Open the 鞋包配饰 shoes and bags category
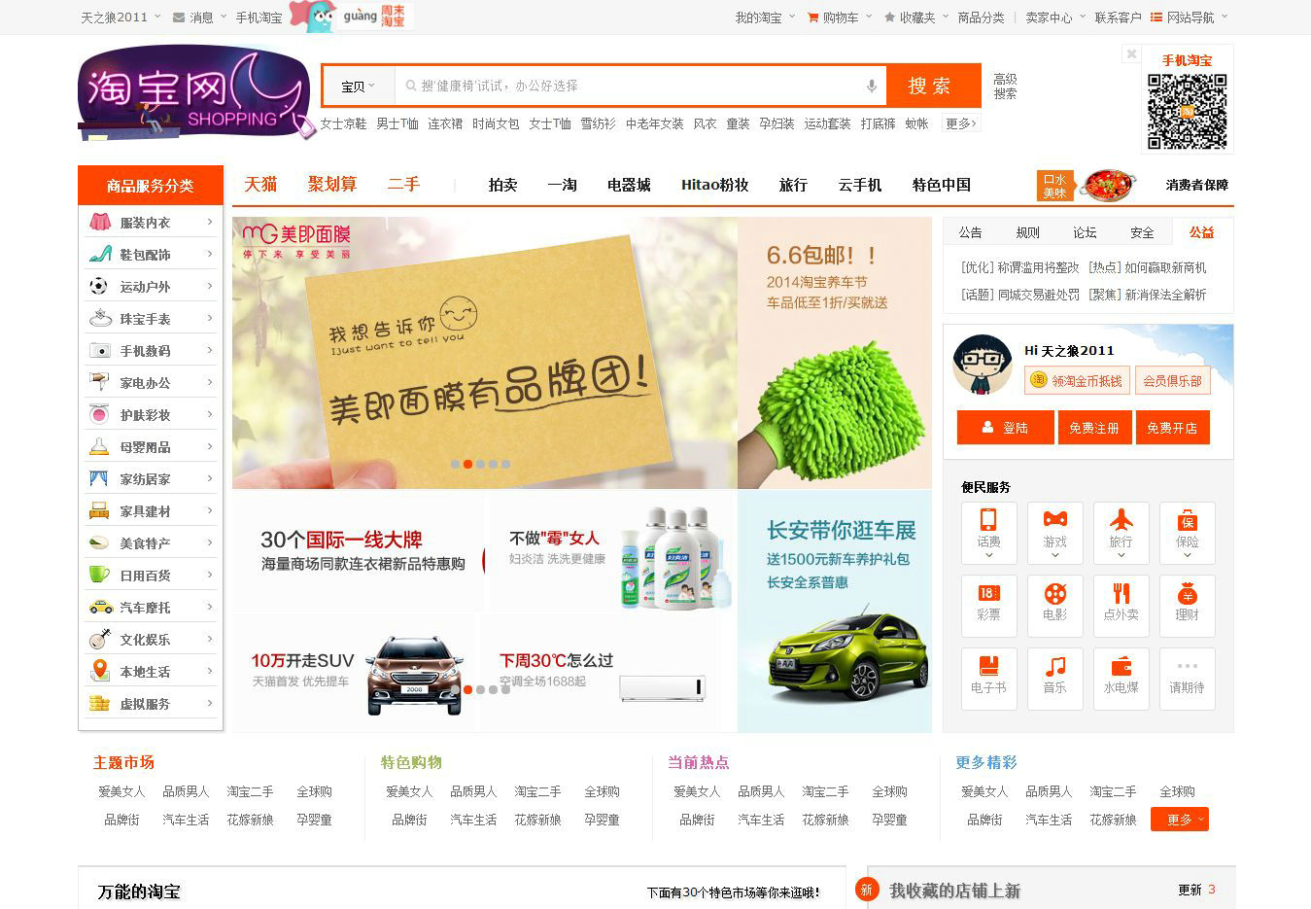 151,255
